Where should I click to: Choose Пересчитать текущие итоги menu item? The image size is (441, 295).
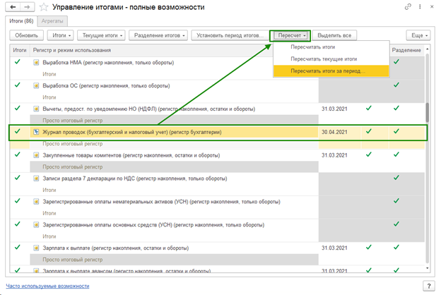coord(331,59)
